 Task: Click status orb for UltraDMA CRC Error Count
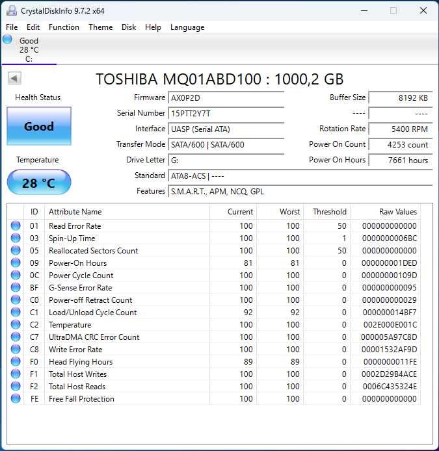click(16, 337)
